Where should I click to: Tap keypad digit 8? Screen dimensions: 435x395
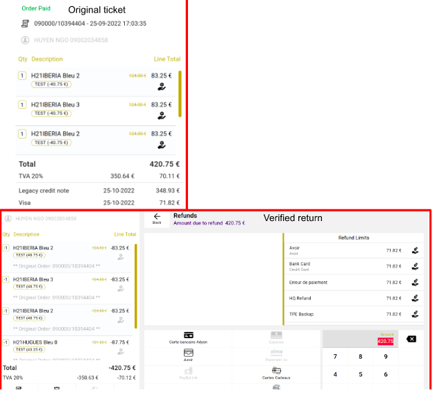(x=360, y=356)
